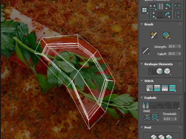Align selection vertically to pivot

point(153,15)
